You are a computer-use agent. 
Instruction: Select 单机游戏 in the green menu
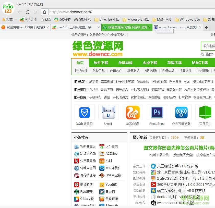125,63
